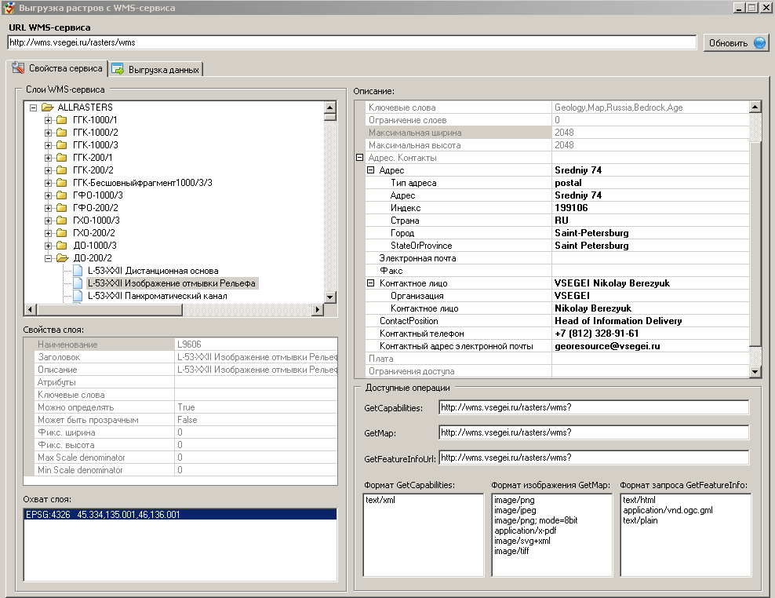Click the L-53-XXII Панхроматический канал document icon

77,296
